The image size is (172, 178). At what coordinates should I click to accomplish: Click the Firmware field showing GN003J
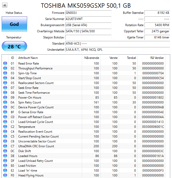point(88,13)
